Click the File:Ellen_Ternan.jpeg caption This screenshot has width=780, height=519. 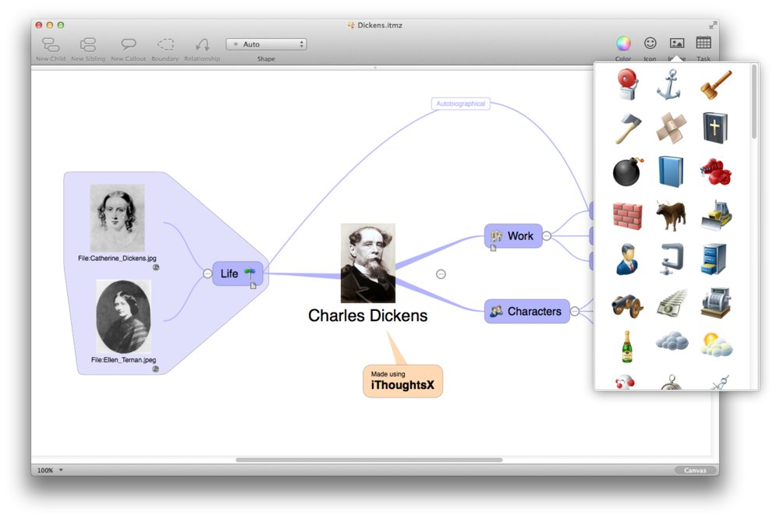pos(123,359)
